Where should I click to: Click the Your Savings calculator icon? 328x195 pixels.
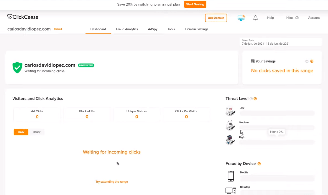pos(253,61)
